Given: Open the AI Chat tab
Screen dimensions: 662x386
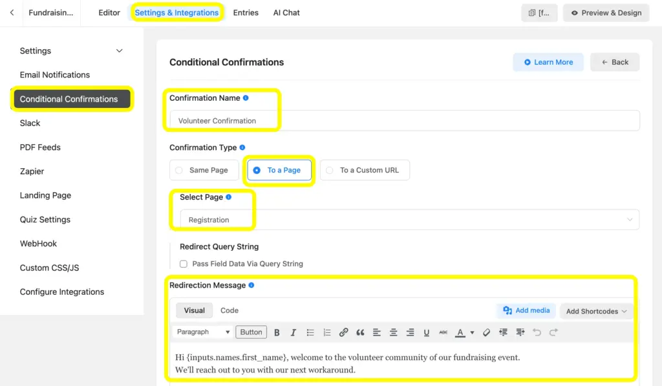Looking at the screenshot, I should point(286,13).
